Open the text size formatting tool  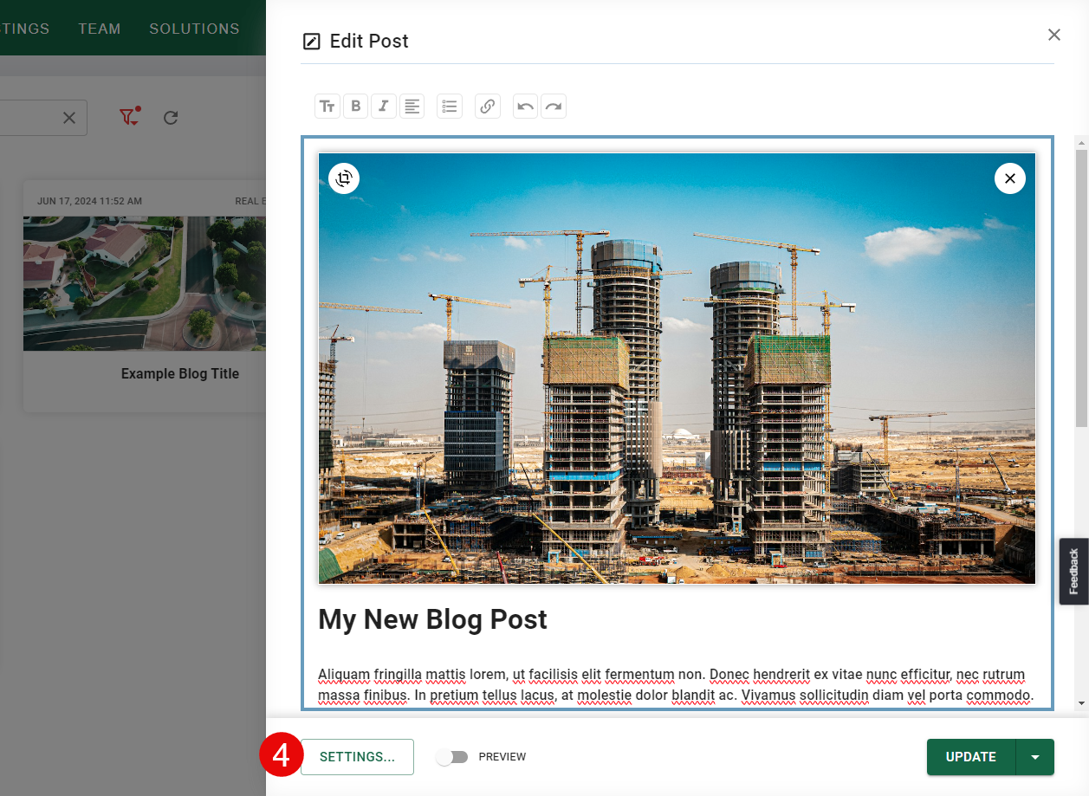pos(327,107)
